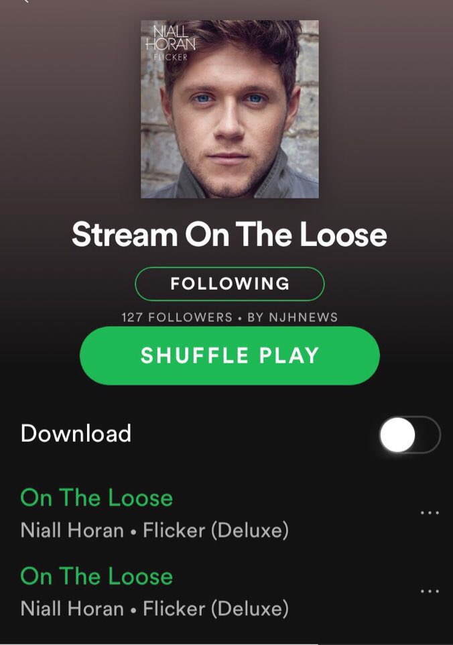This screenshot has width=453, height=645.
Task: Open options menu for first On The Loose track
Action: pos(430,513)
